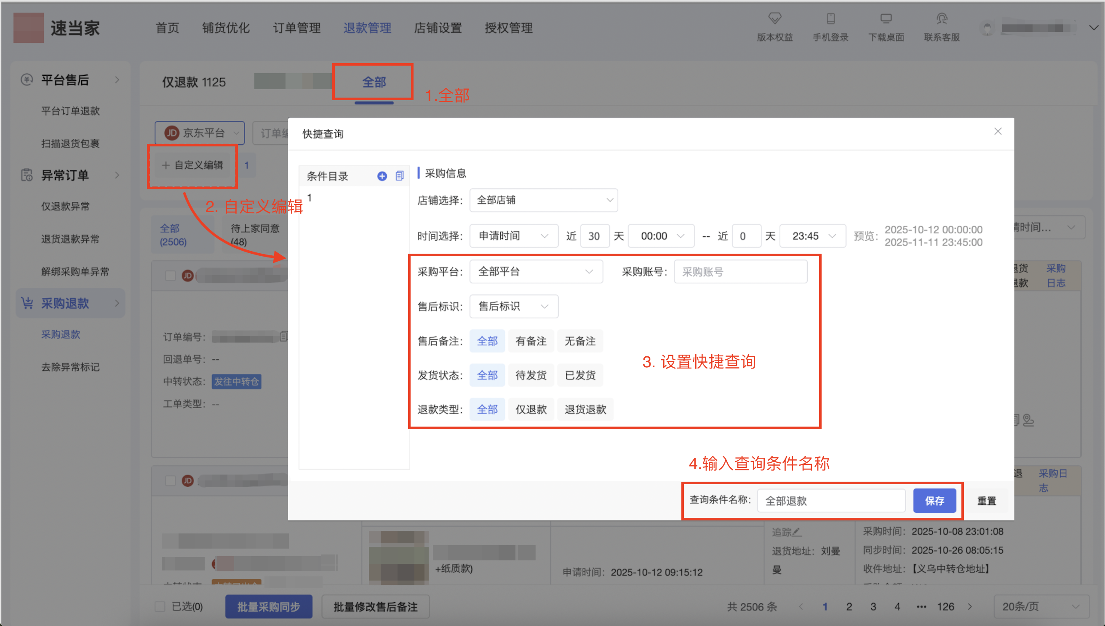Click the blue plus icon in 条件目录
Viewport: 1105px width, 626px height.
coord(382,176)
